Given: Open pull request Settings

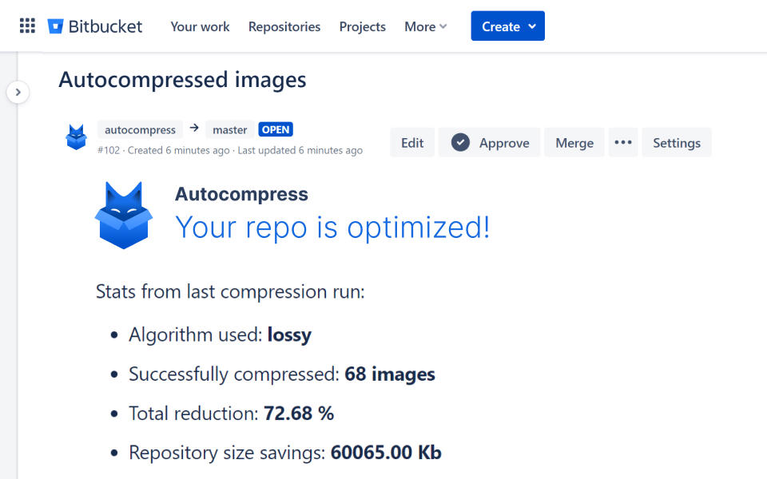Looking at the screenshot, I should click(x=676, y=142).
